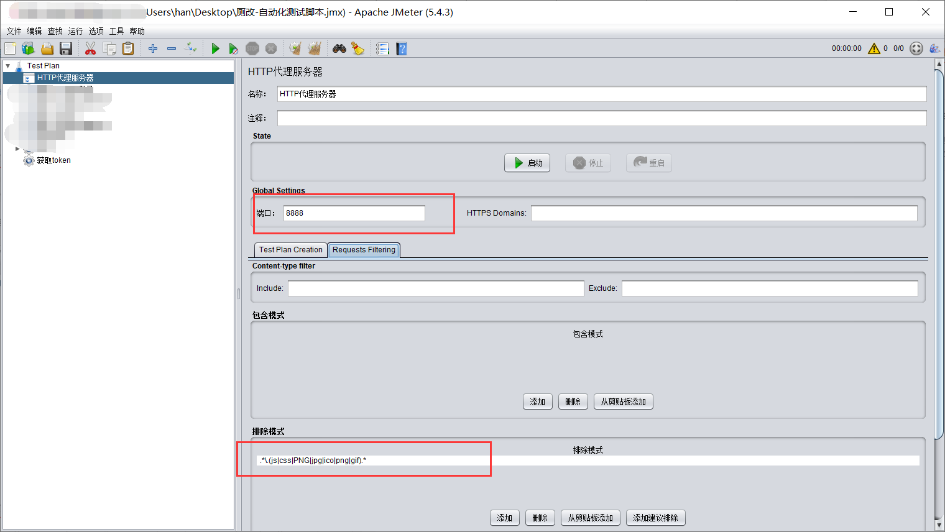Viewport: 945px width, 532px height.
Task: Copy using the toolbar copy icon
Action: click(x=109, y=48)
